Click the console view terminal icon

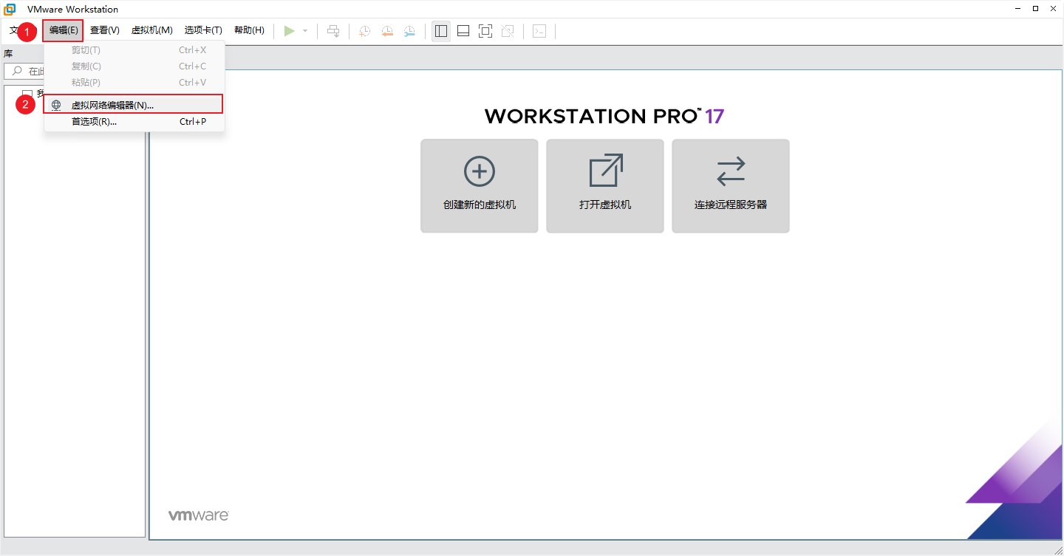point(539,31)
